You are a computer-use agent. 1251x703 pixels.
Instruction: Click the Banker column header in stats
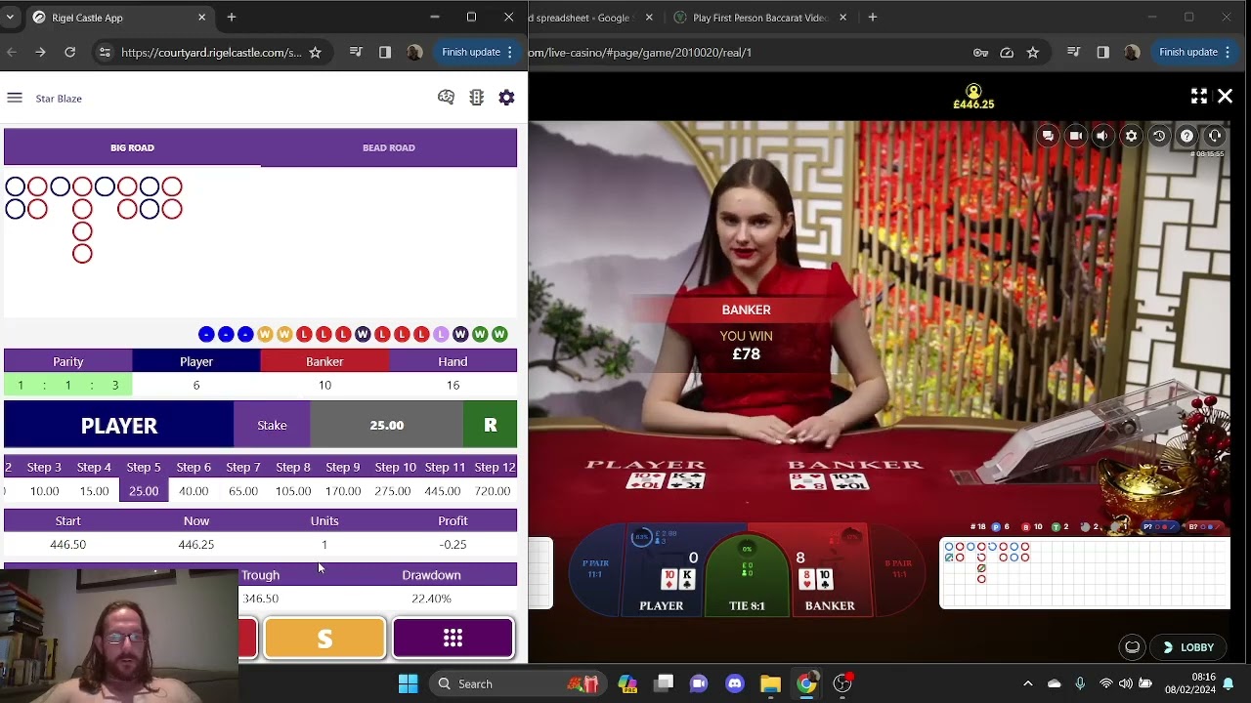324,361
